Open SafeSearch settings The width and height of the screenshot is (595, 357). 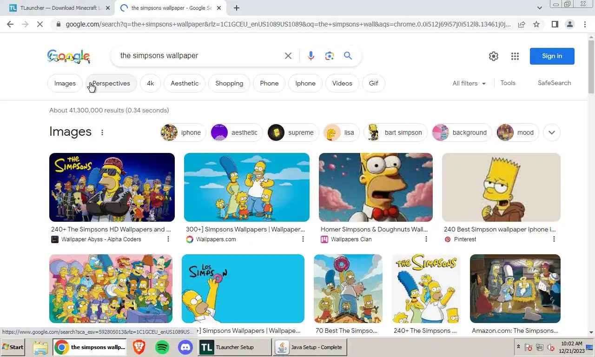coord(554,83)
